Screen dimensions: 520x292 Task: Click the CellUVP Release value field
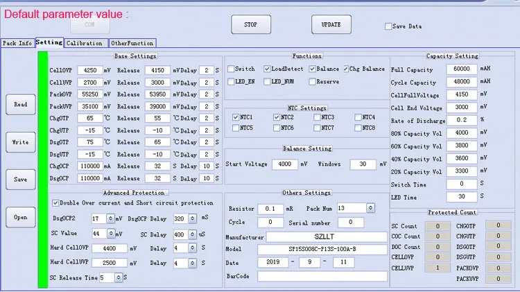[x=157, y=83]
